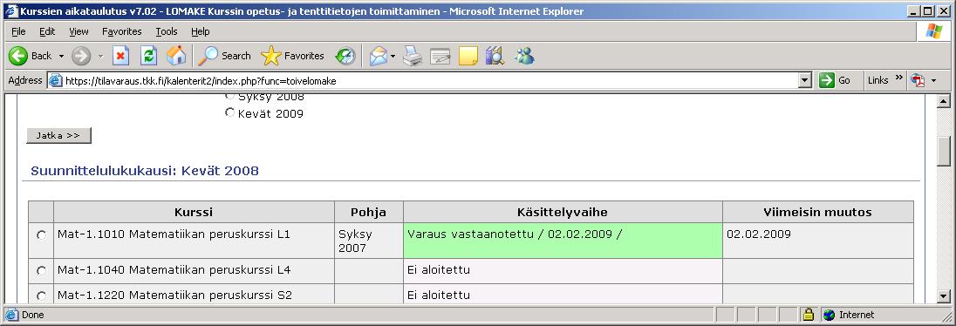Select radio for Mat-1.1040 course row
This screenshot has height=326, width=956.
click(41, 270)
